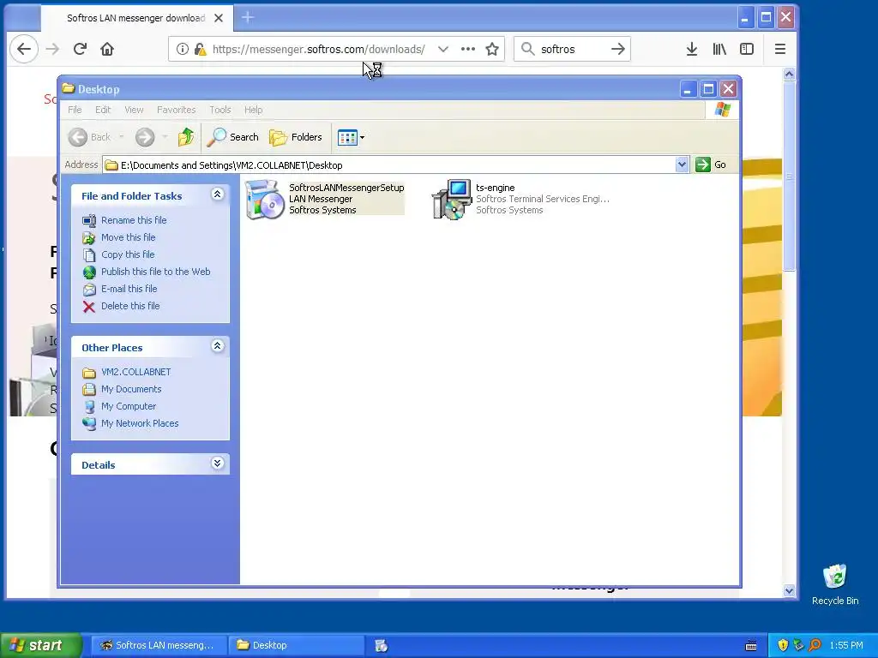
Task: Open the URL bar history dropdown arrow
Action: (443, 49)
